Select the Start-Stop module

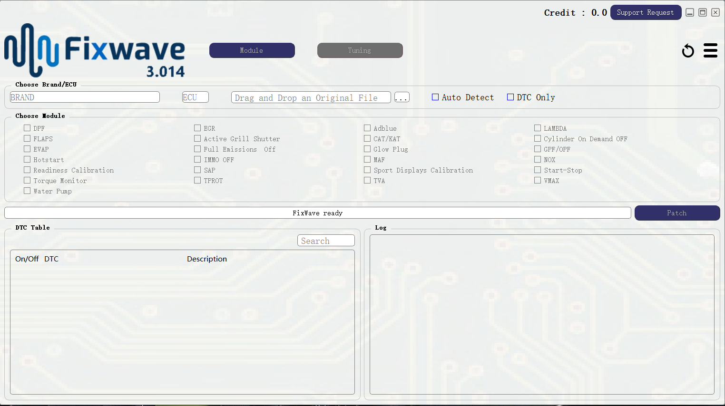point(537,170)
